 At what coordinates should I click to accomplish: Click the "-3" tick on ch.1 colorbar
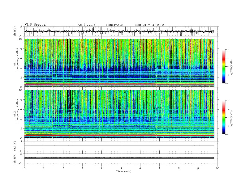228,50
